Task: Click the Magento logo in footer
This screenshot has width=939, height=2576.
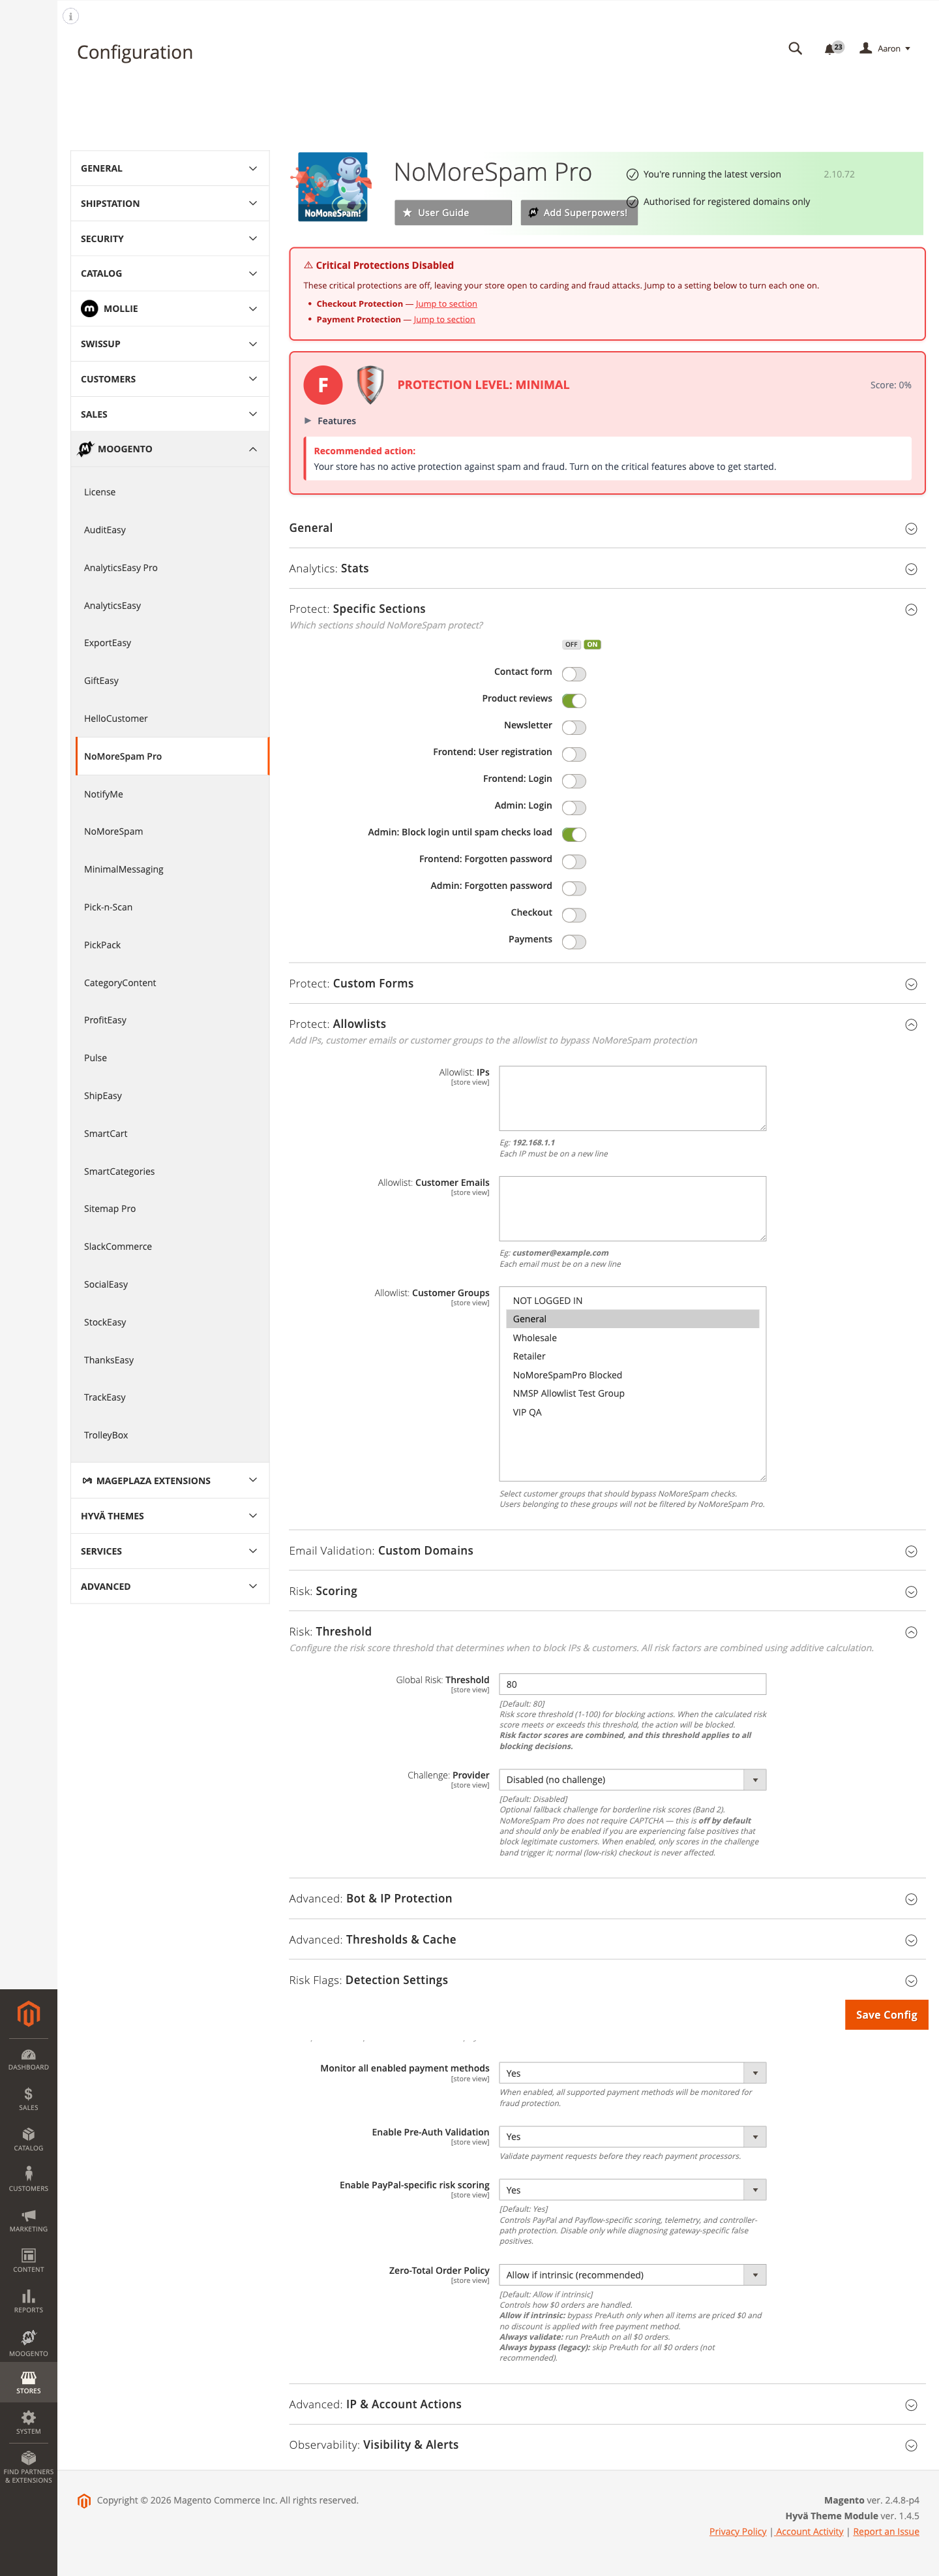Action: pyautogui.click(x=84, y=2501)
